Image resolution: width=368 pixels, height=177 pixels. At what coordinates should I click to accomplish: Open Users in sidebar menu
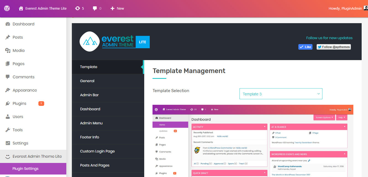[33, 117]
